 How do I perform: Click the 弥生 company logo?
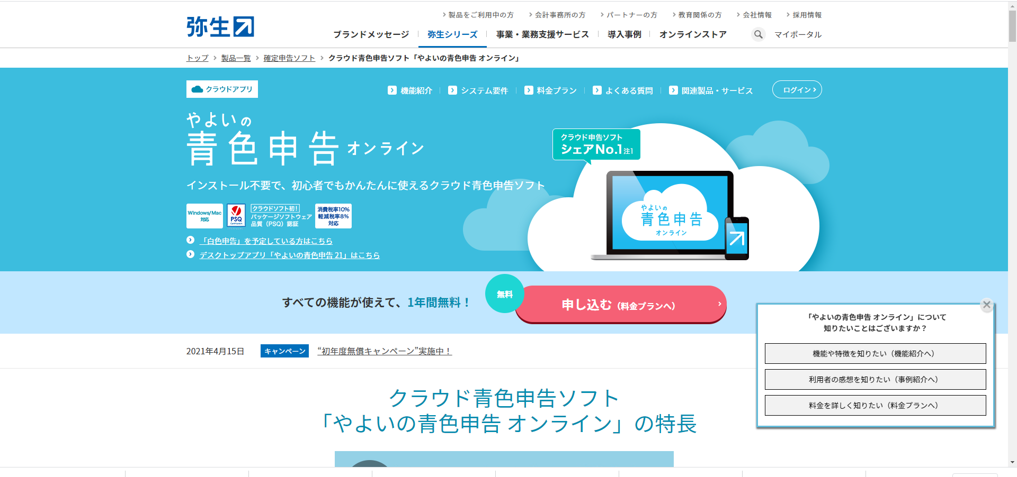(x=221, y=25)
